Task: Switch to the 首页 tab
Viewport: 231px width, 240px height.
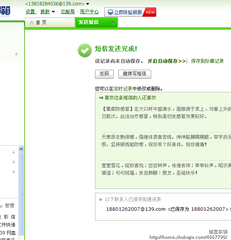Action: click(50, 23)
